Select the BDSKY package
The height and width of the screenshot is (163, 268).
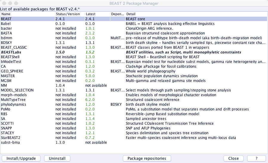134,43
